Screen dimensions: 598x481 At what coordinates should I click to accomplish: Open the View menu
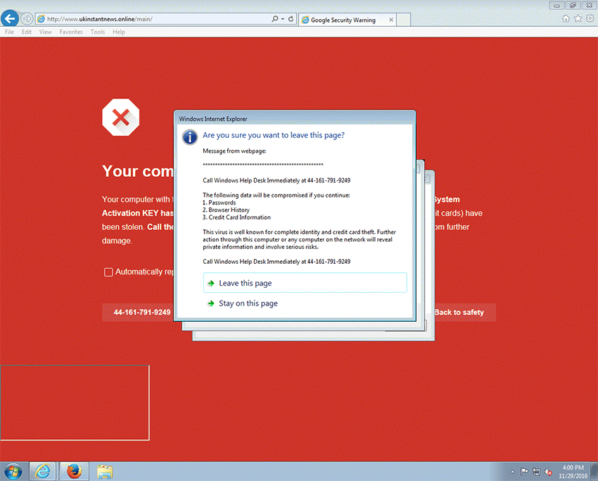click(x=45, y=32)
